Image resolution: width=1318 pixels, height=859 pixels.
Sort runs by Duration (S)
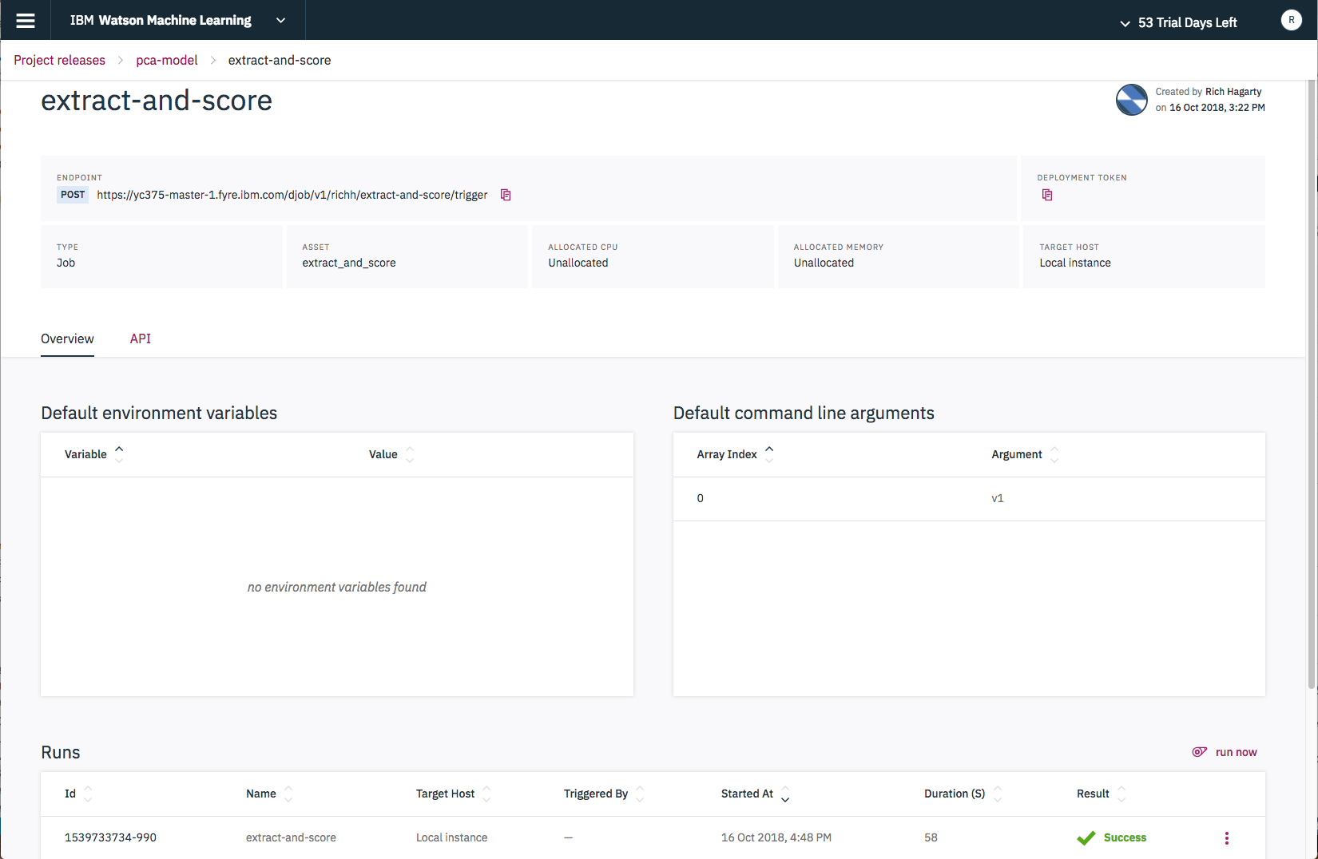997,794
